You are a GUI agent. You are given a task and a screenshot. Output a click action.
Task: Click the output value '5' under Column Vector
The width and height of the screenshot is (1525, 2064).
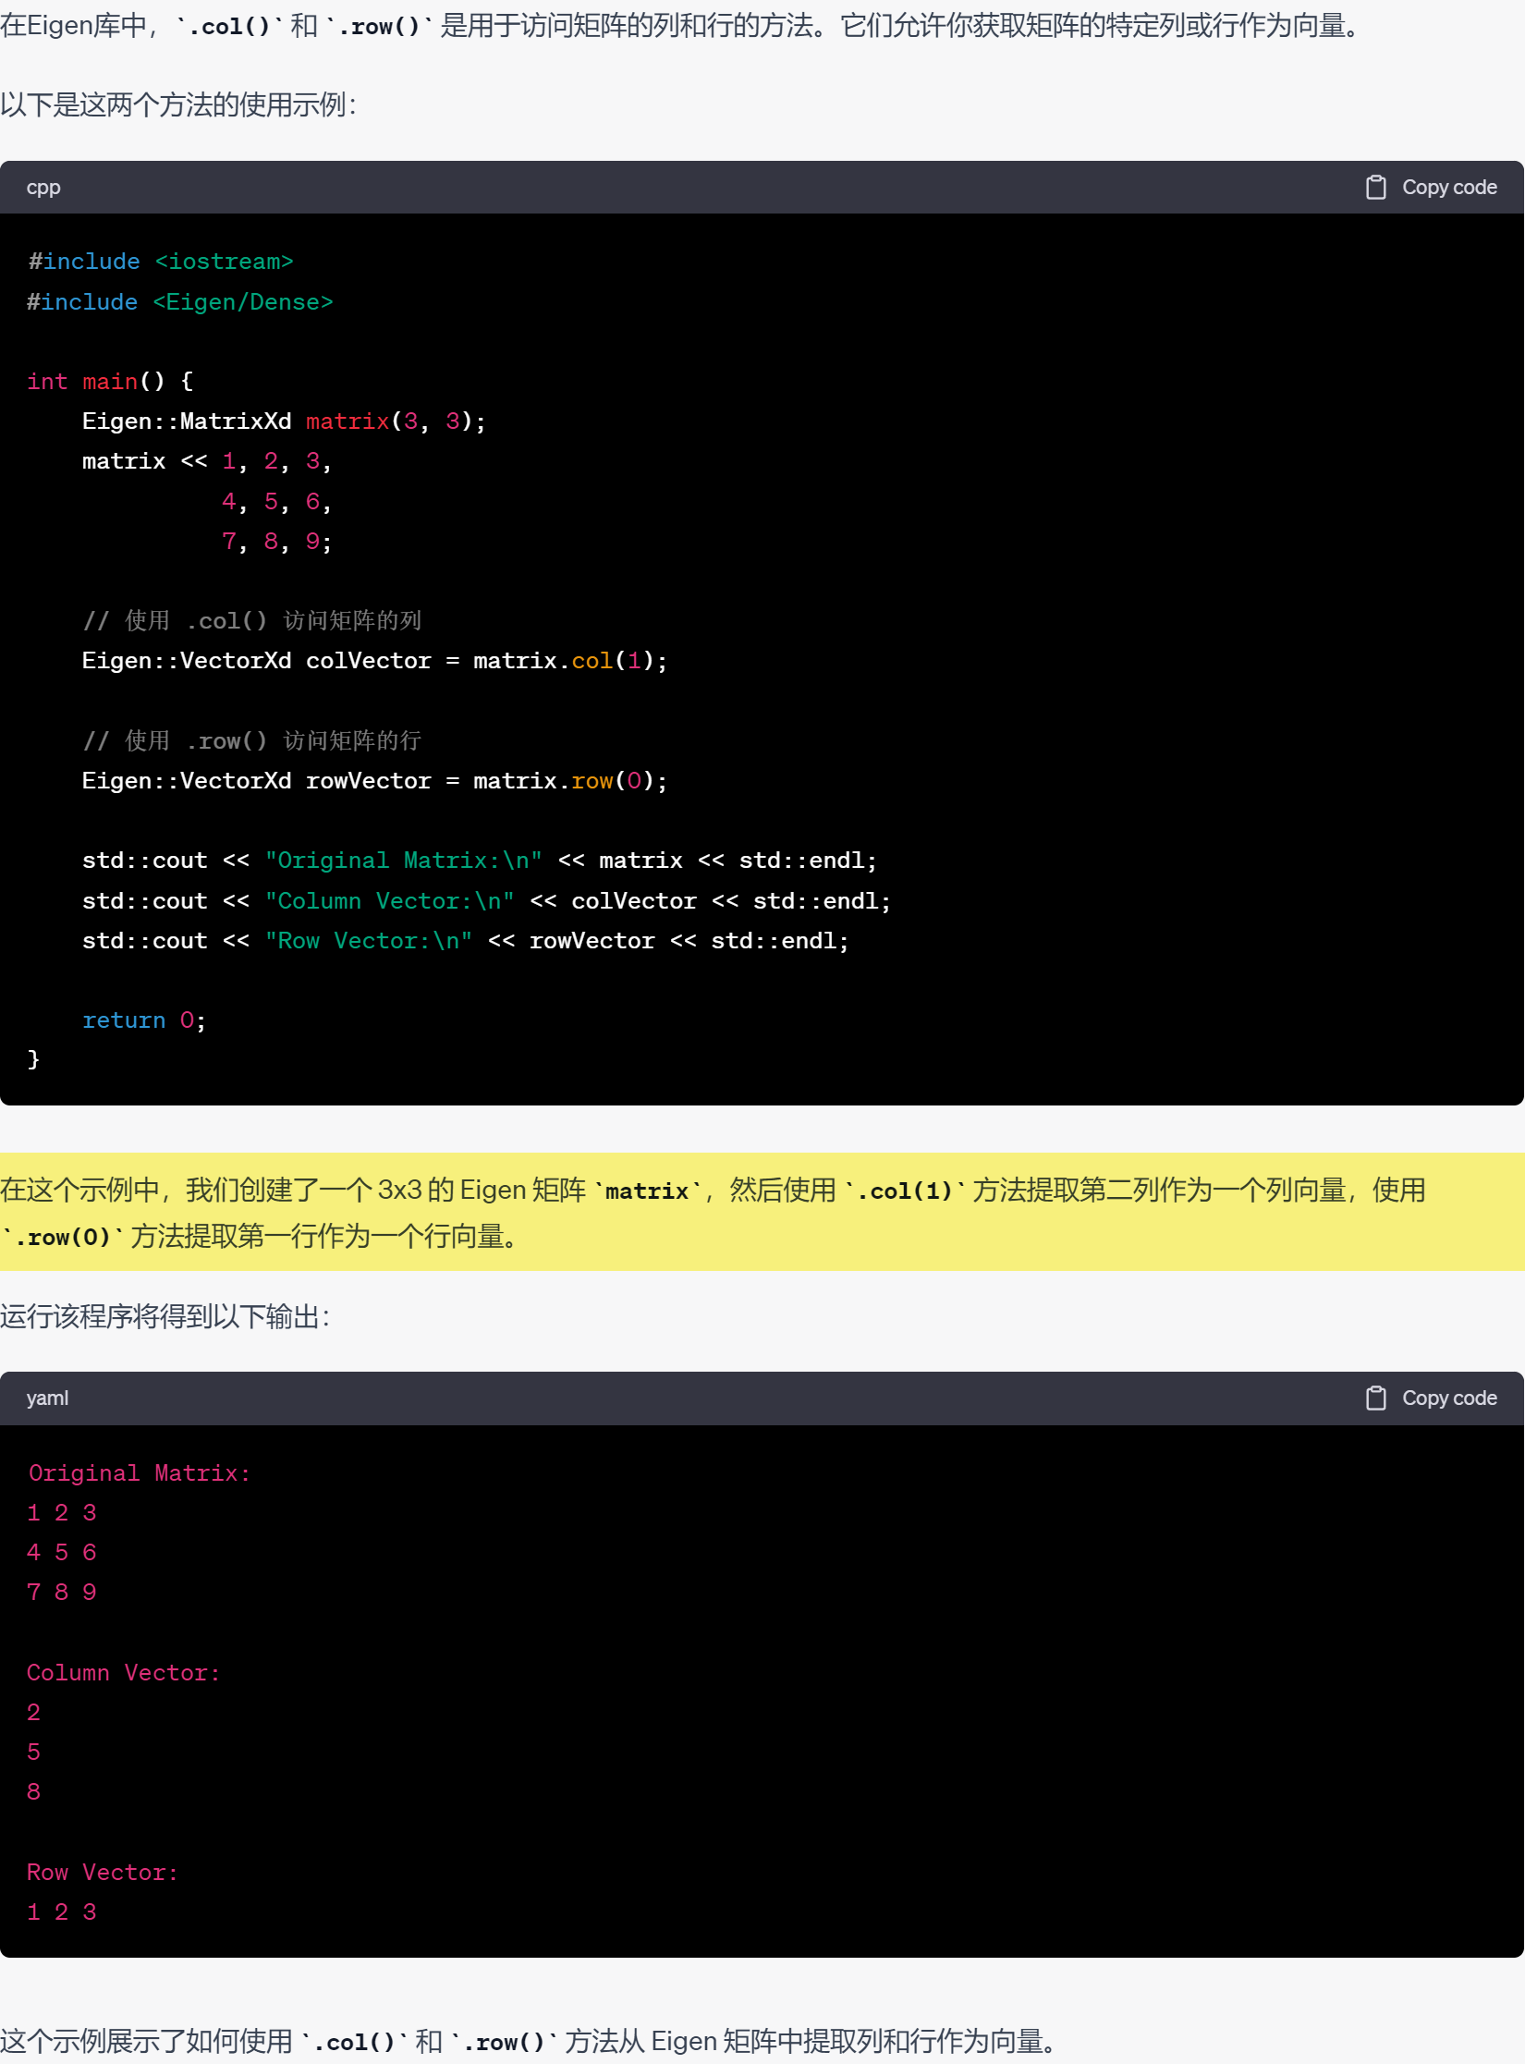pyautogui.click(x=33, y=1753)
